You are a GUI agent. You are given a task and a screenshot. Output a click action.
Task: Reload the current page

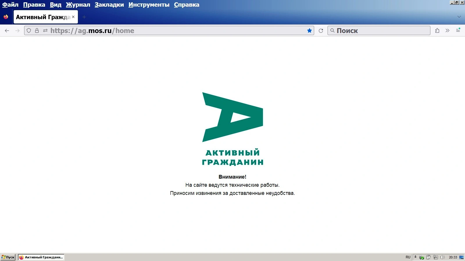321,31
